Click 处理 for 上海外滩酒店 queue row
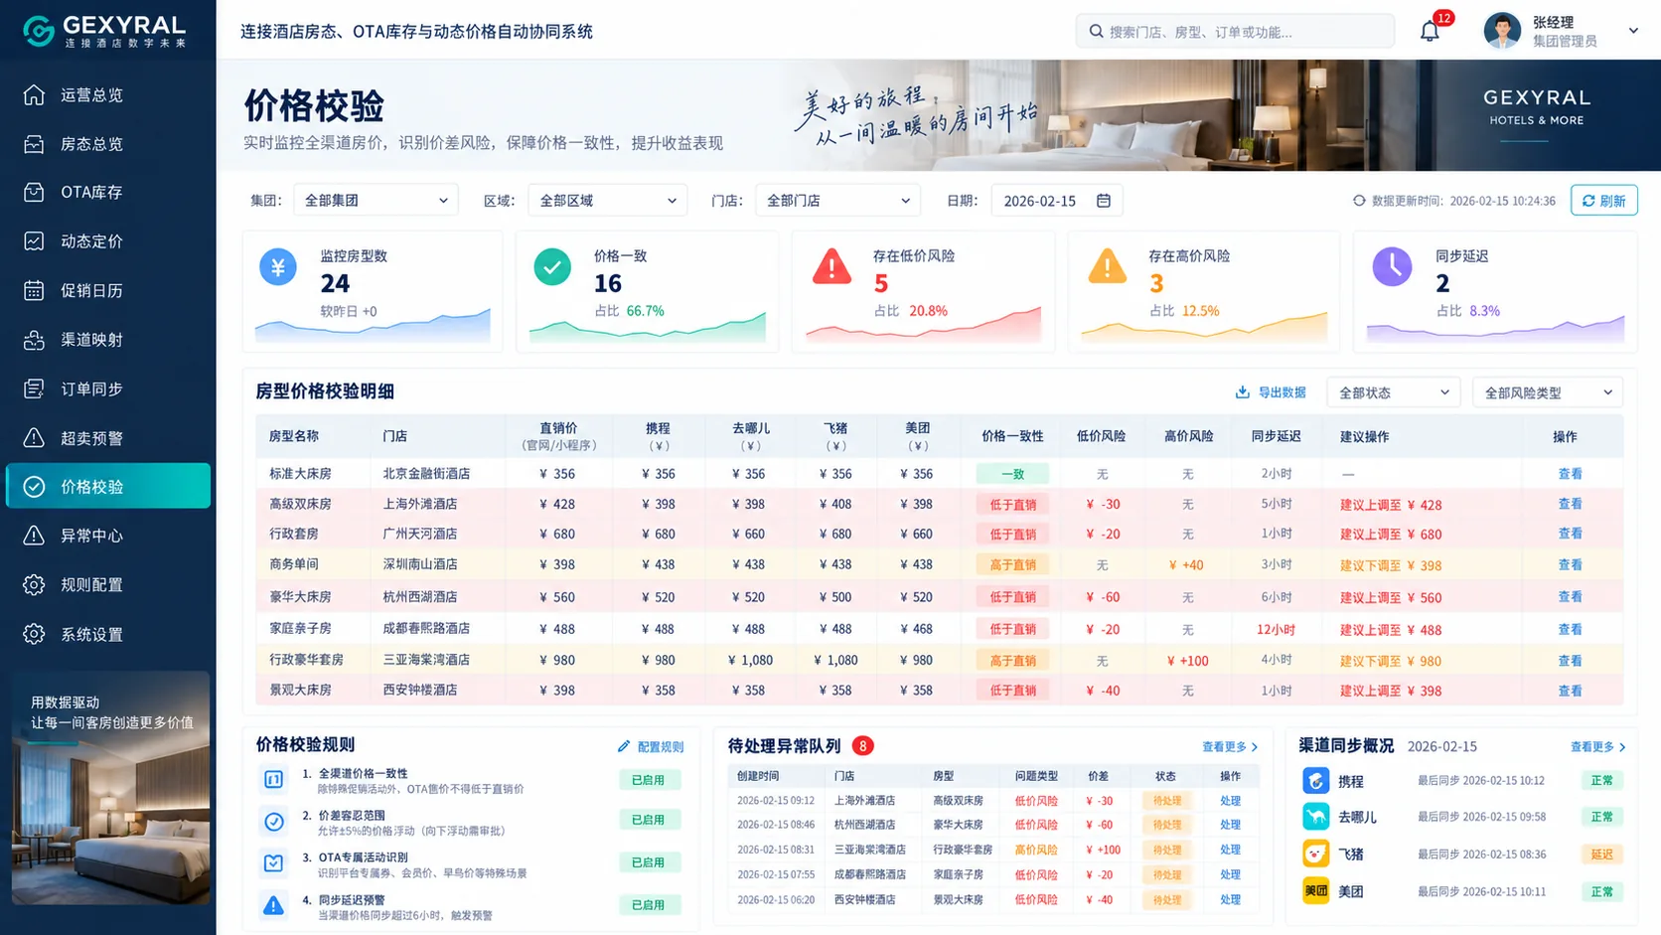 tap(1230, 801)
